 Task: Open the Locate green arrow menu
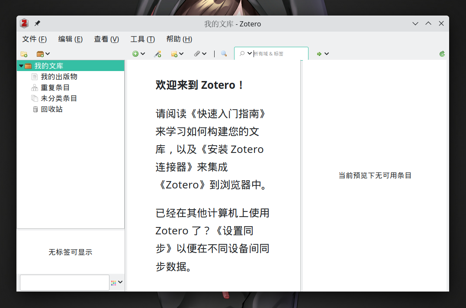(x=323, y=54)
